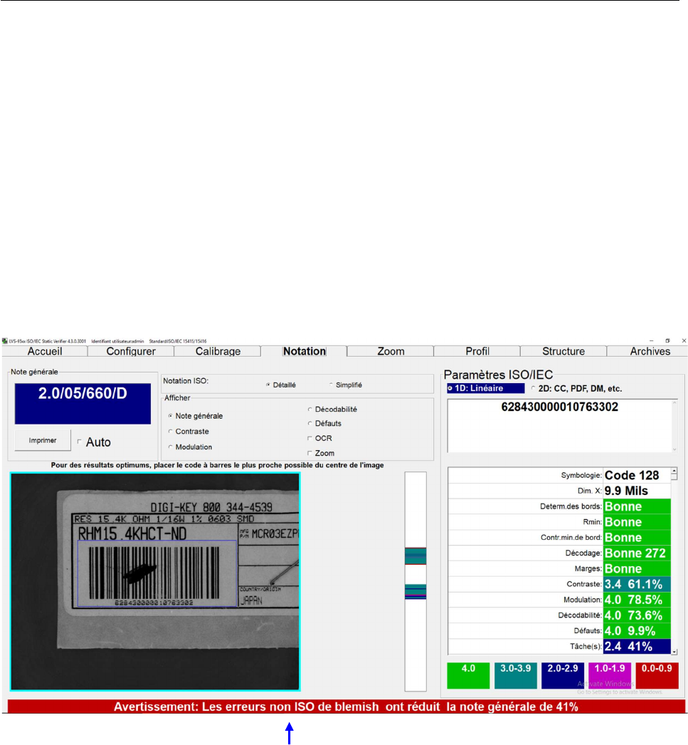Click the Modulation 4.0 78.5% value
Viewport: 688px width, 745px height.
pos(637,600)
